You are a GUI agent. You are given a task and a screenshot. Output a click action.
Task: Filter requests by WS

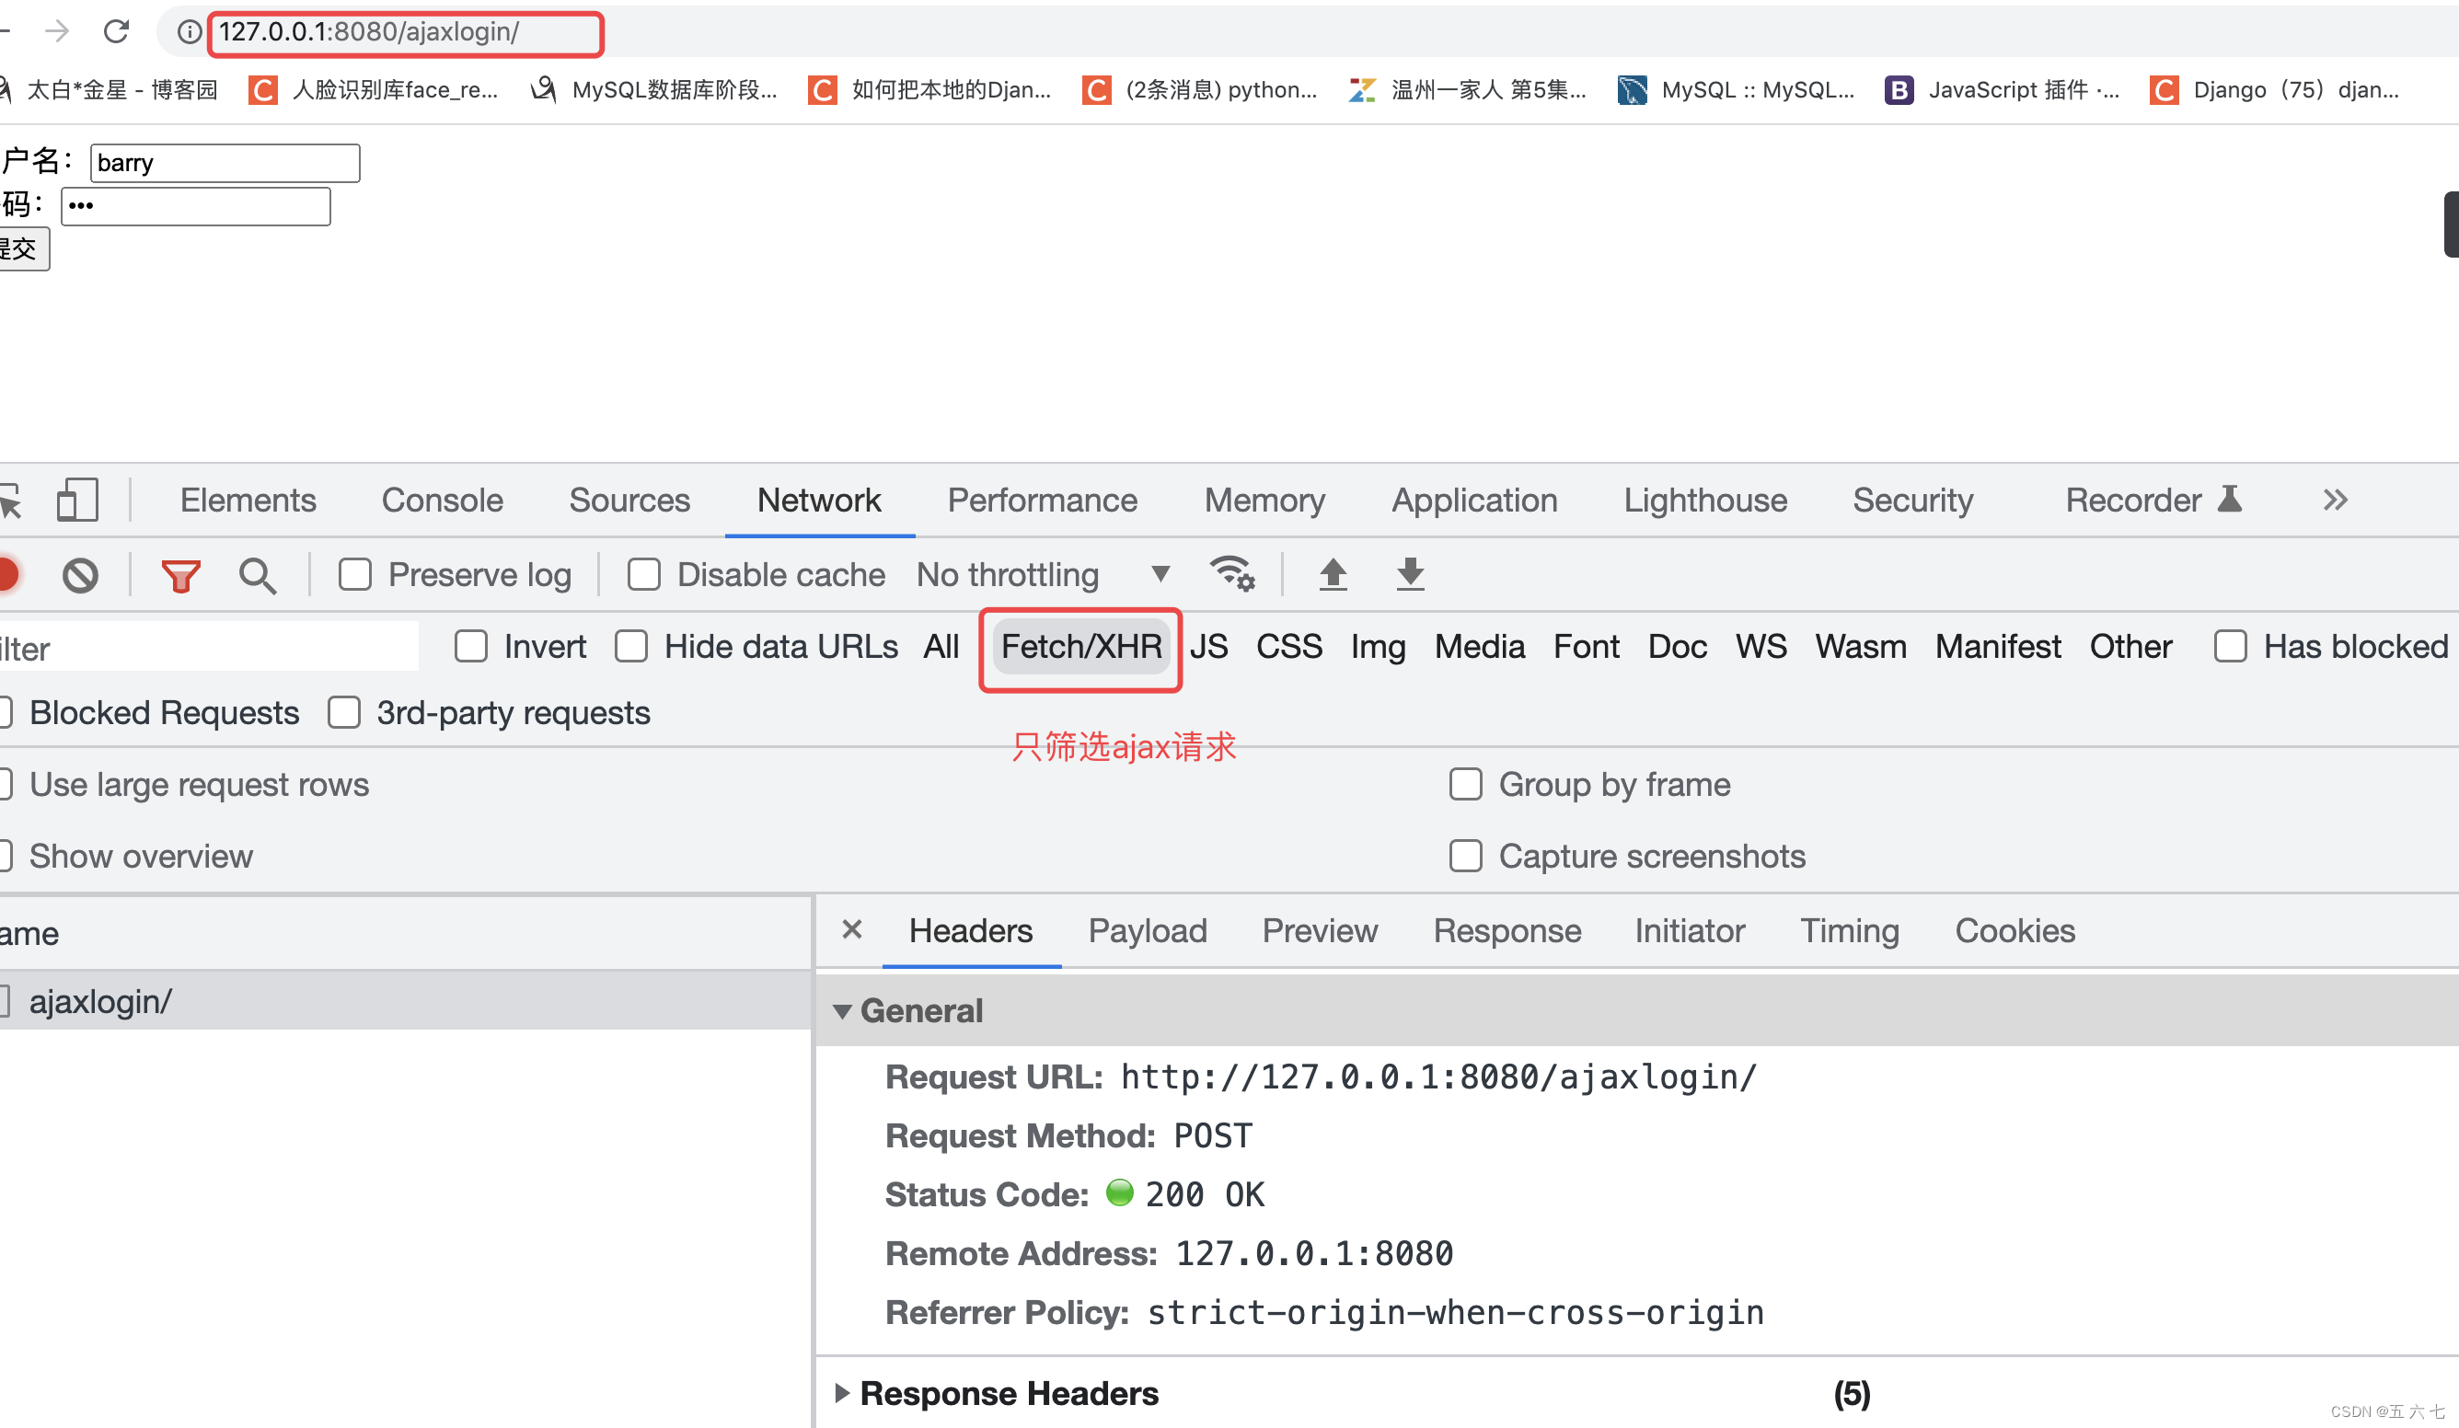pyautogui.click(x=1761, y=646)
